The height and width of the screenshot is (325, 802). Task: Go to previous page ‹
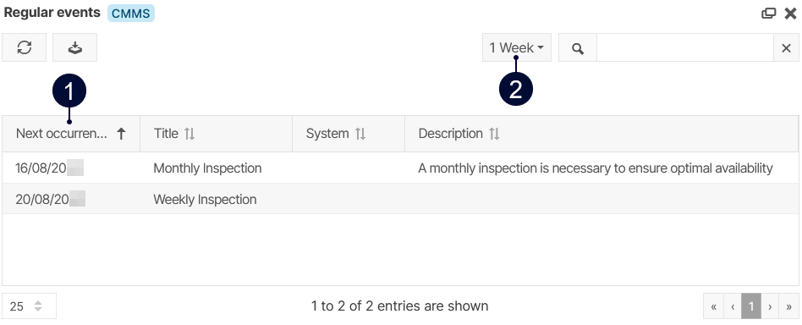point(733,306)
